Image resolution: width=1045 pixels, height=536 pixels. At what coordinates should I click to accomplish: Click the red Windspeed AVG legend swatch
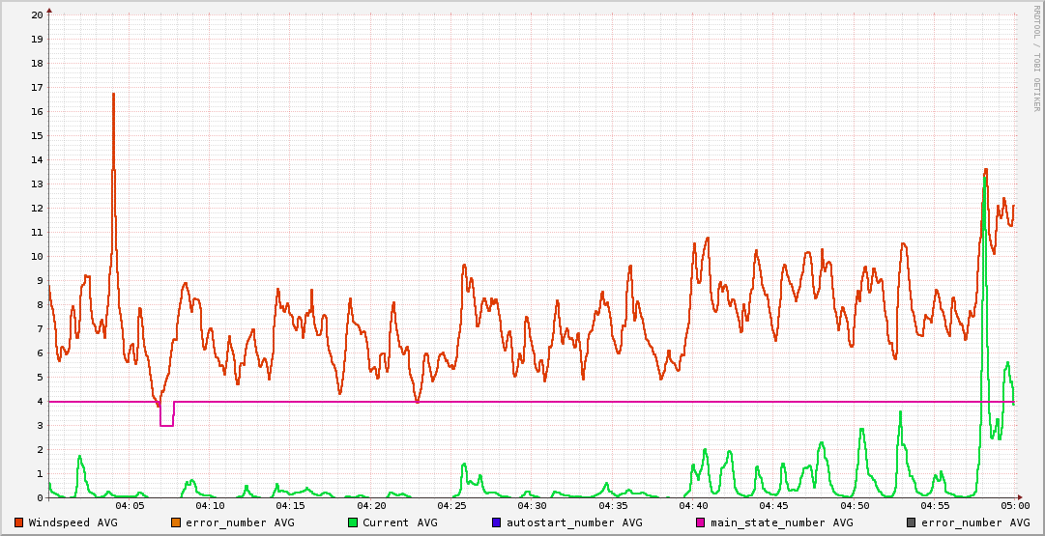(x=19, y=522)
